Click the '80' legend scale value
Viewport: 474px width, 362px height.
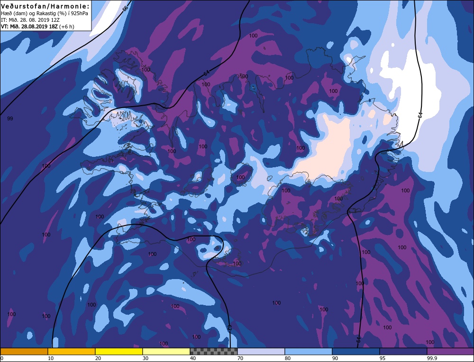tap(288, 358)
